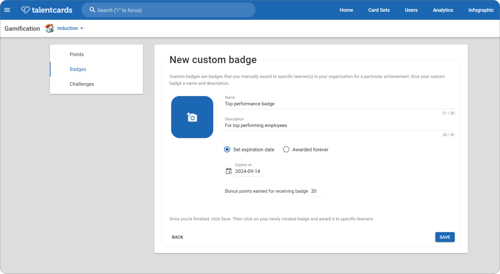The height and width of the screenshot is (274, 500).
Task: Click the SAVE button
Action: 445,237
